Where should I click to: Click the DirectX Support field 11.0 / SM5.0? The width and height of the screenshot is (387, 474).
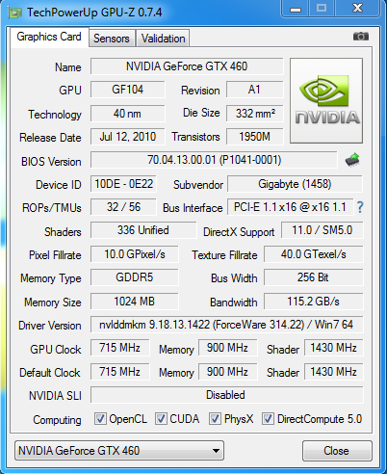click(322, 230)
